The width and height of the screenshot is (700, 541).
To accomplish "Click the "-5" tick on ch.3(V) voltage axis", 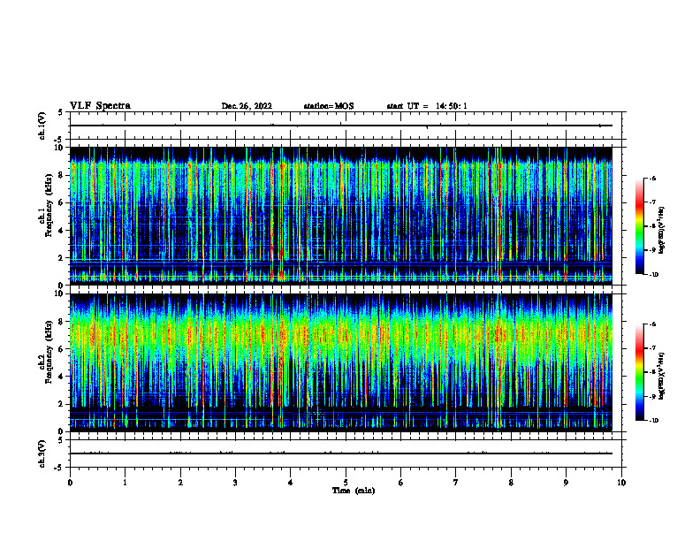I will (x=60, y=468).
